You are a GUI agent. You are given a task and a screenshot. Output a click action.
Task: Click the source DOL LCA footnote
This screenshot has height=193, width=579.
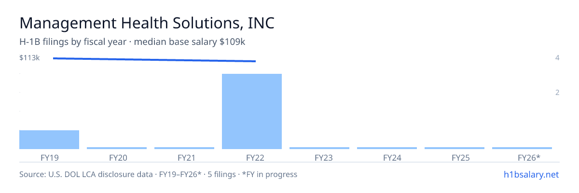pos(158,174)
